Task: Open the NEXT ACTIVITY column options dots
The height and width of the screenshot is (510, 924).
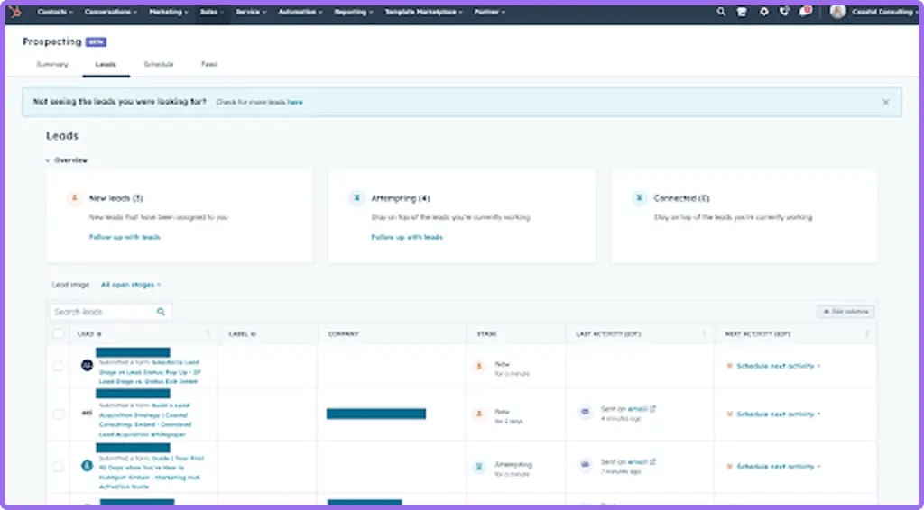Action: 866,334
